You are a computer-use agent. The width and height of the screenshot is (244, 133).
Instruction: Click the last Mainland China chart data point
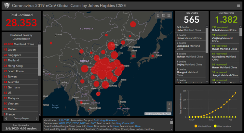pos(236,93)
